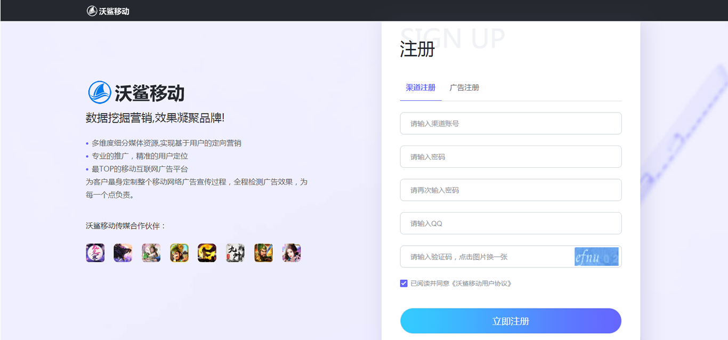Click the 最TOP的移动互联网广告平台 bullet text

140,169
